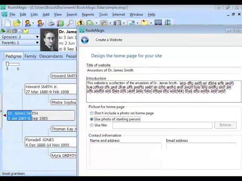242x181 pixels.
Task: Click the address envelope toolbar icon
Action: coord(131,23)
